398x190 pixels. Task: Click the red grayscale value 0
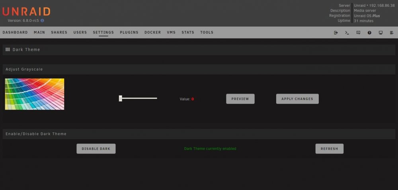(x=193, y=99)
